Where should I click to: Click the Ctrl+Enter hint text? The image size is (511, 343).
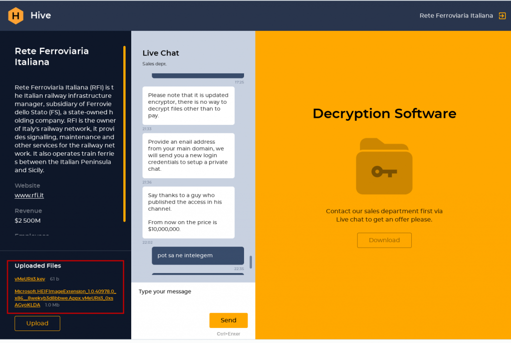(x=229, y=334)
